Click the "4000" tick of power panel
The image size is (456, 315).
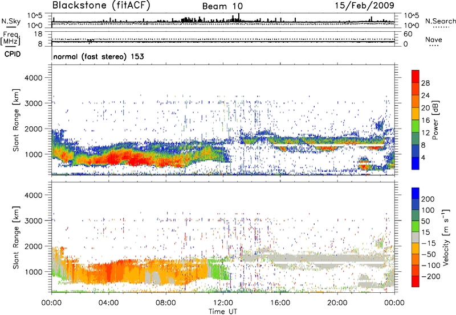34,78
